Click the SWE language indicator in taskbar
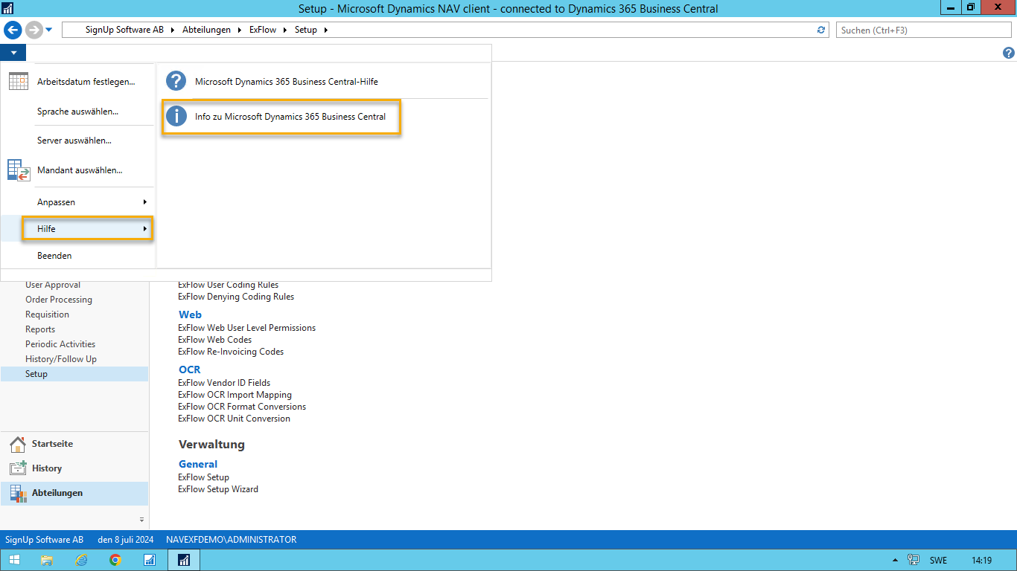 click(938, 561)
